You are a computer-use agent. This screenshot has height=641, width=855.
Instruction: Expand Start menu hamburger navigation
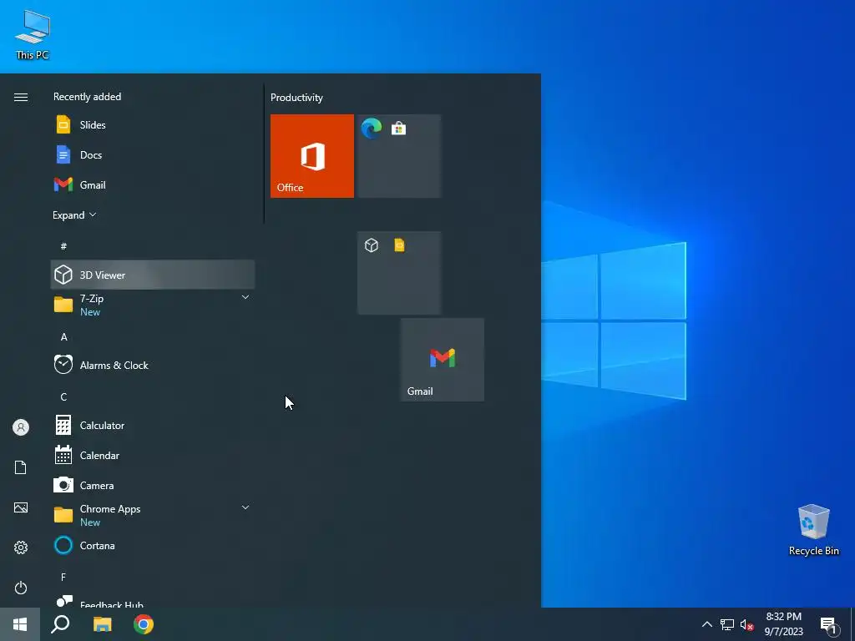click(x=21, y=97)
